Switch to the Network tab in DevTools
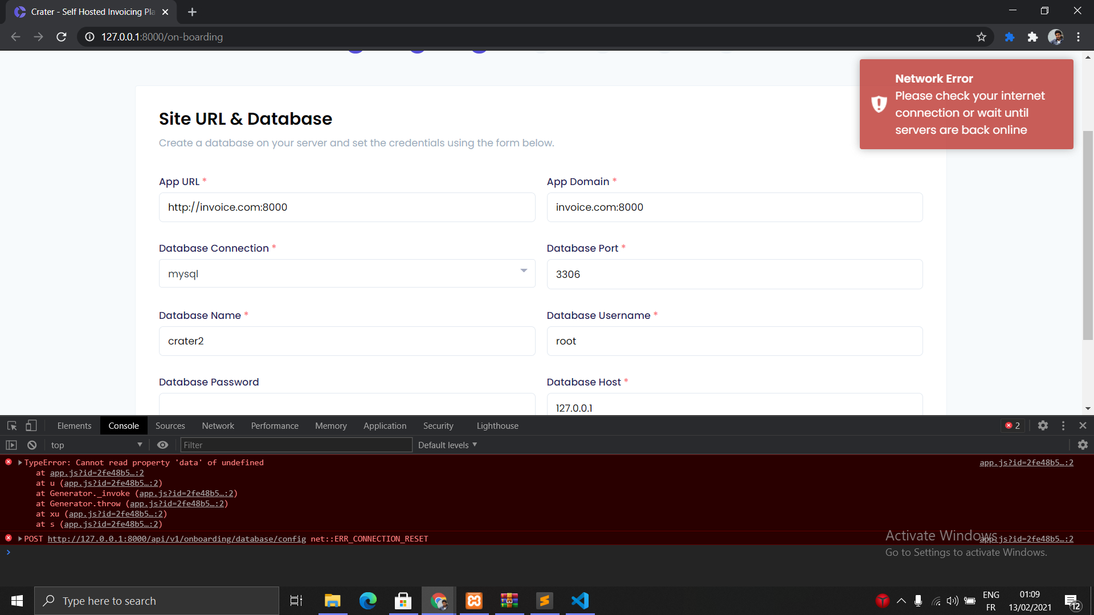 coord(218,425)
